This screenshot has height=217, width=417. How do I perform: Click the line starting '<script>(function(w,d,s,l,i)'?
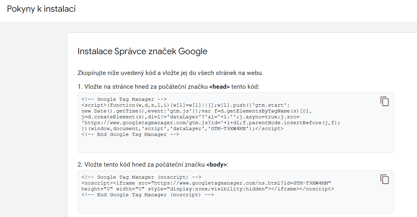(186, 105)
